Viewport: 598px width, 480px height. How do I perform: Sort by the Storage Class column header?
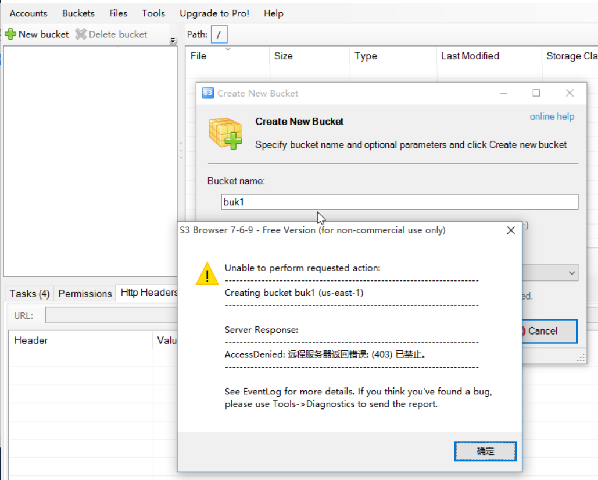click(570, 56)
